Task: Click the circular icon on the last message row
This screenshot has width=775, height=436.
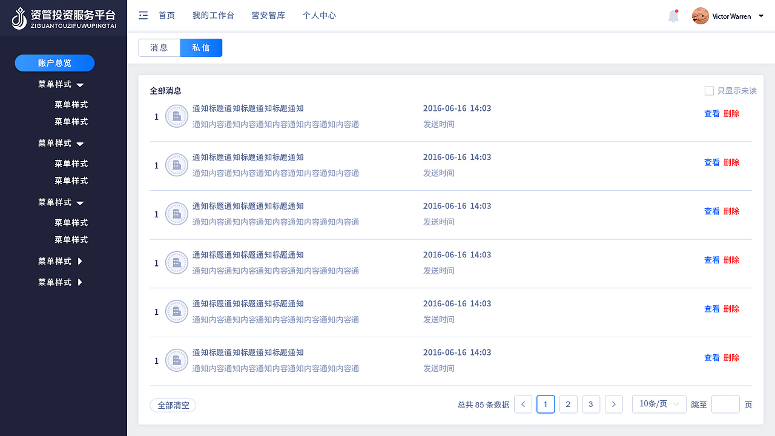Action: point(176,360)
